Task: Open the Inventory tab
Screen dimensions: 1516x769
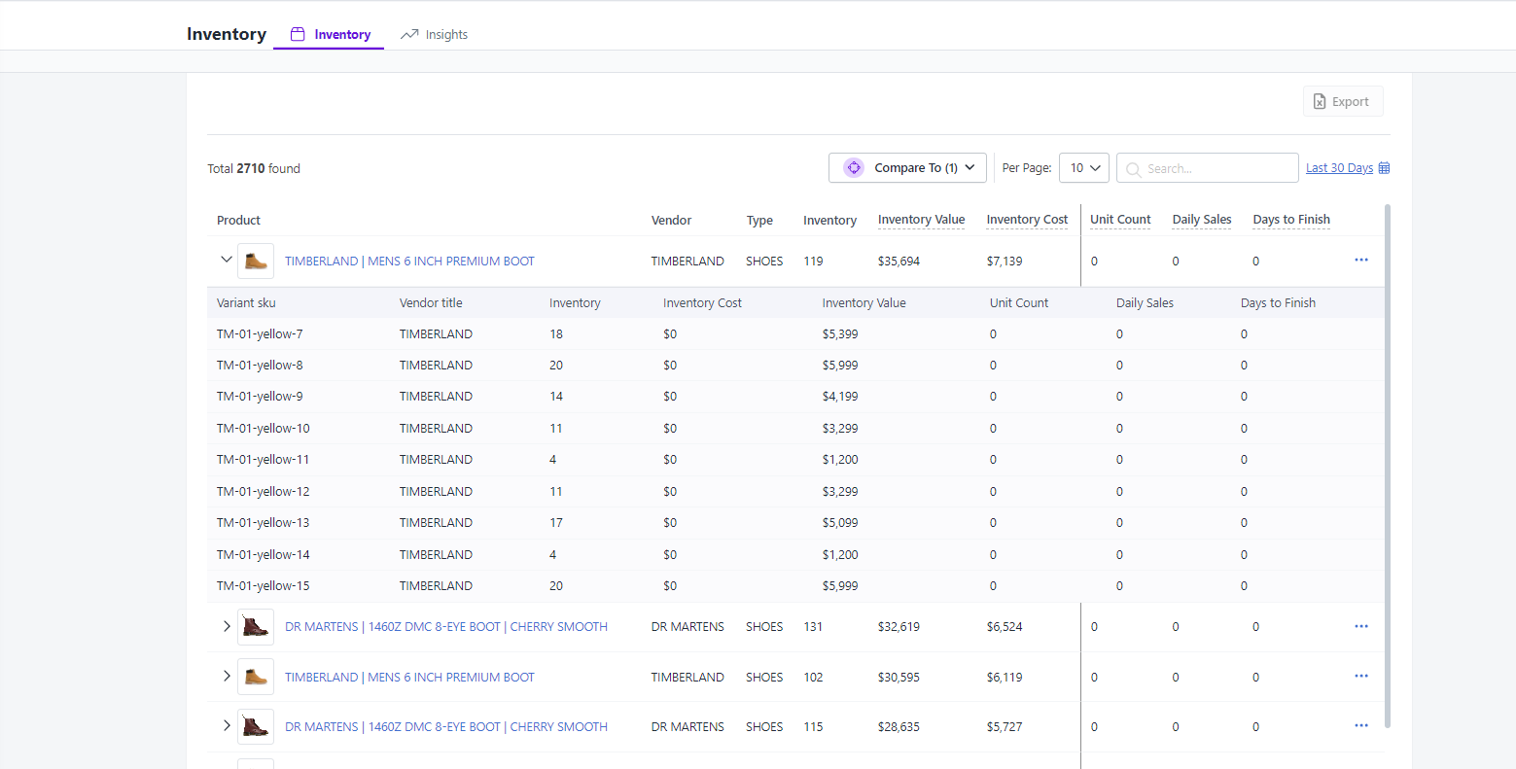Action: pyautogui.click(x=329, y=34)
